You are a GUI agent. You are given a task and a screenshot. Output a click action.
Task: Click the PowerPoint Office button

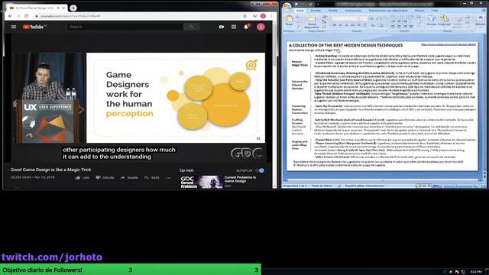287,6
